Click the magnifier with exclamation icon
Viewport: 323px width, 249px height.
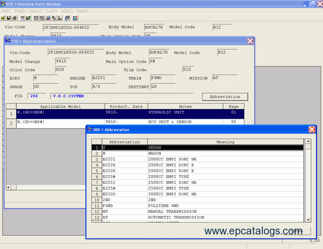tap(75, 18)
